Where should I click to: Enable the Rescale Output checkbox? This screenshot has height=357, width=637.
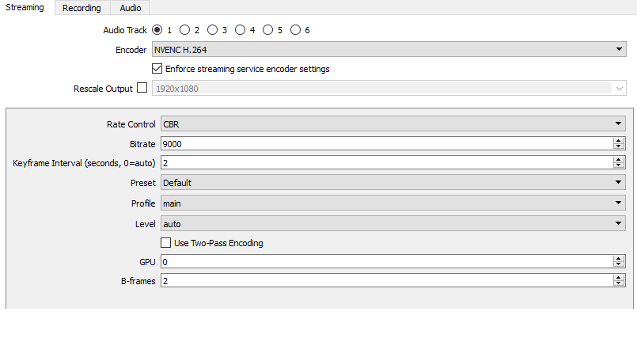[x=142, y=88]
